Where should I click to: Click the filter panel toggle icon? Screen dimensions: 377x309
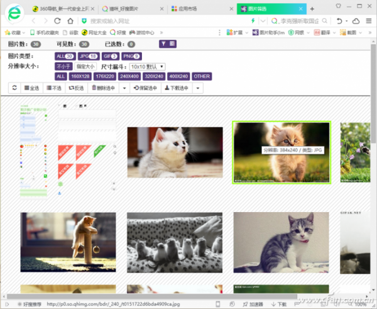pos(168,44)
